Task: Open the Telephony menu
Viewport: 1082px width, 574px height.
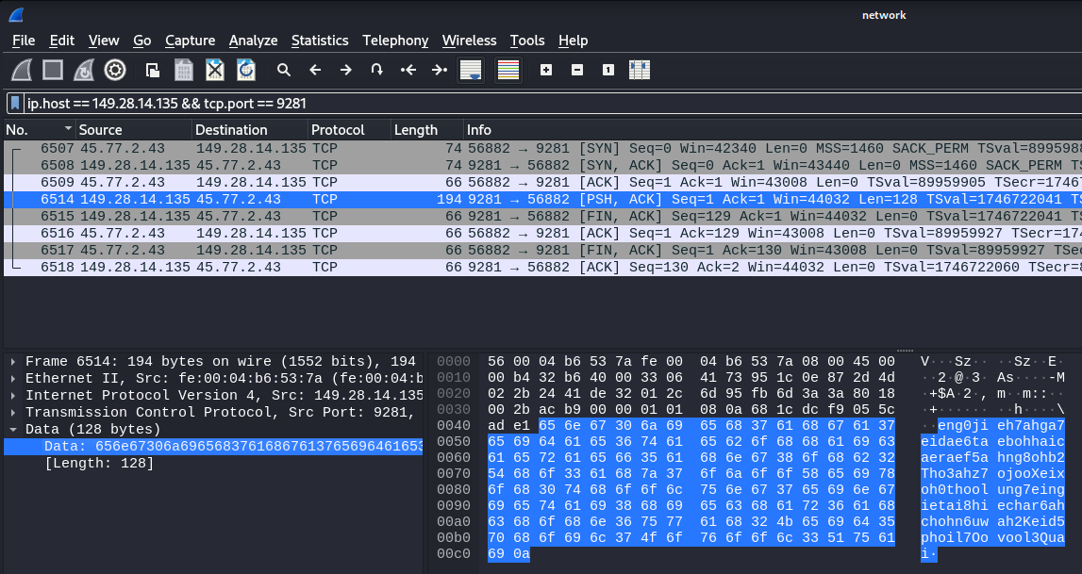Action: tap(395, 41)
